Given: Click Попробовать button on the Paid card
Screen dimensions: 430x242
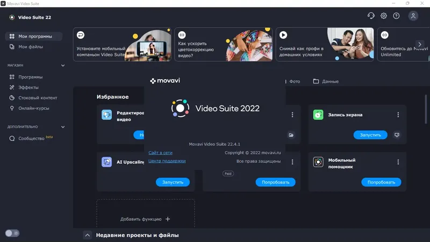Looking at the screenshot, I should point(275,182).
